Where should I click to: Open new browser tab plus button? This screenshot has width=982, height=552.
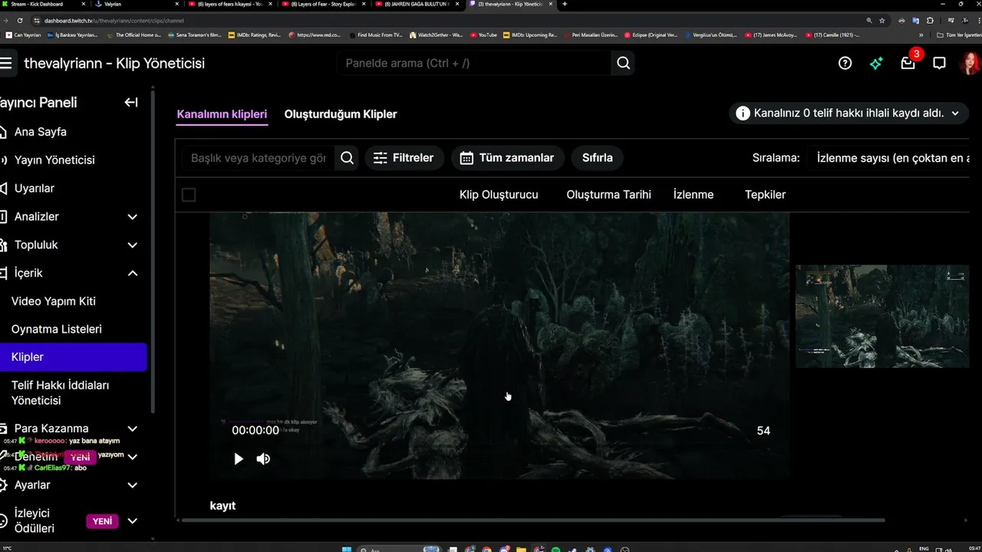(565, 4)
